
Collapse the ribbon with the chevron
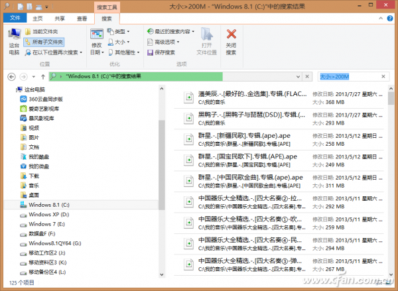[381, 19]
